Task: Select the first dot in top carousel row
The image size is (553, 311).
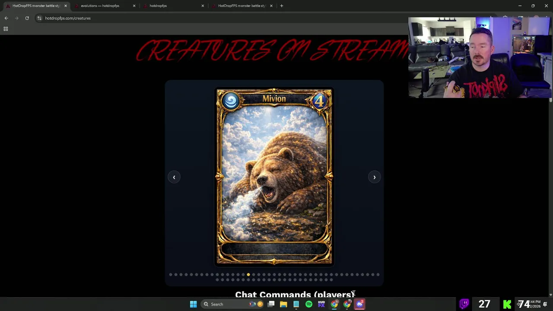Action: pos(171,275)
